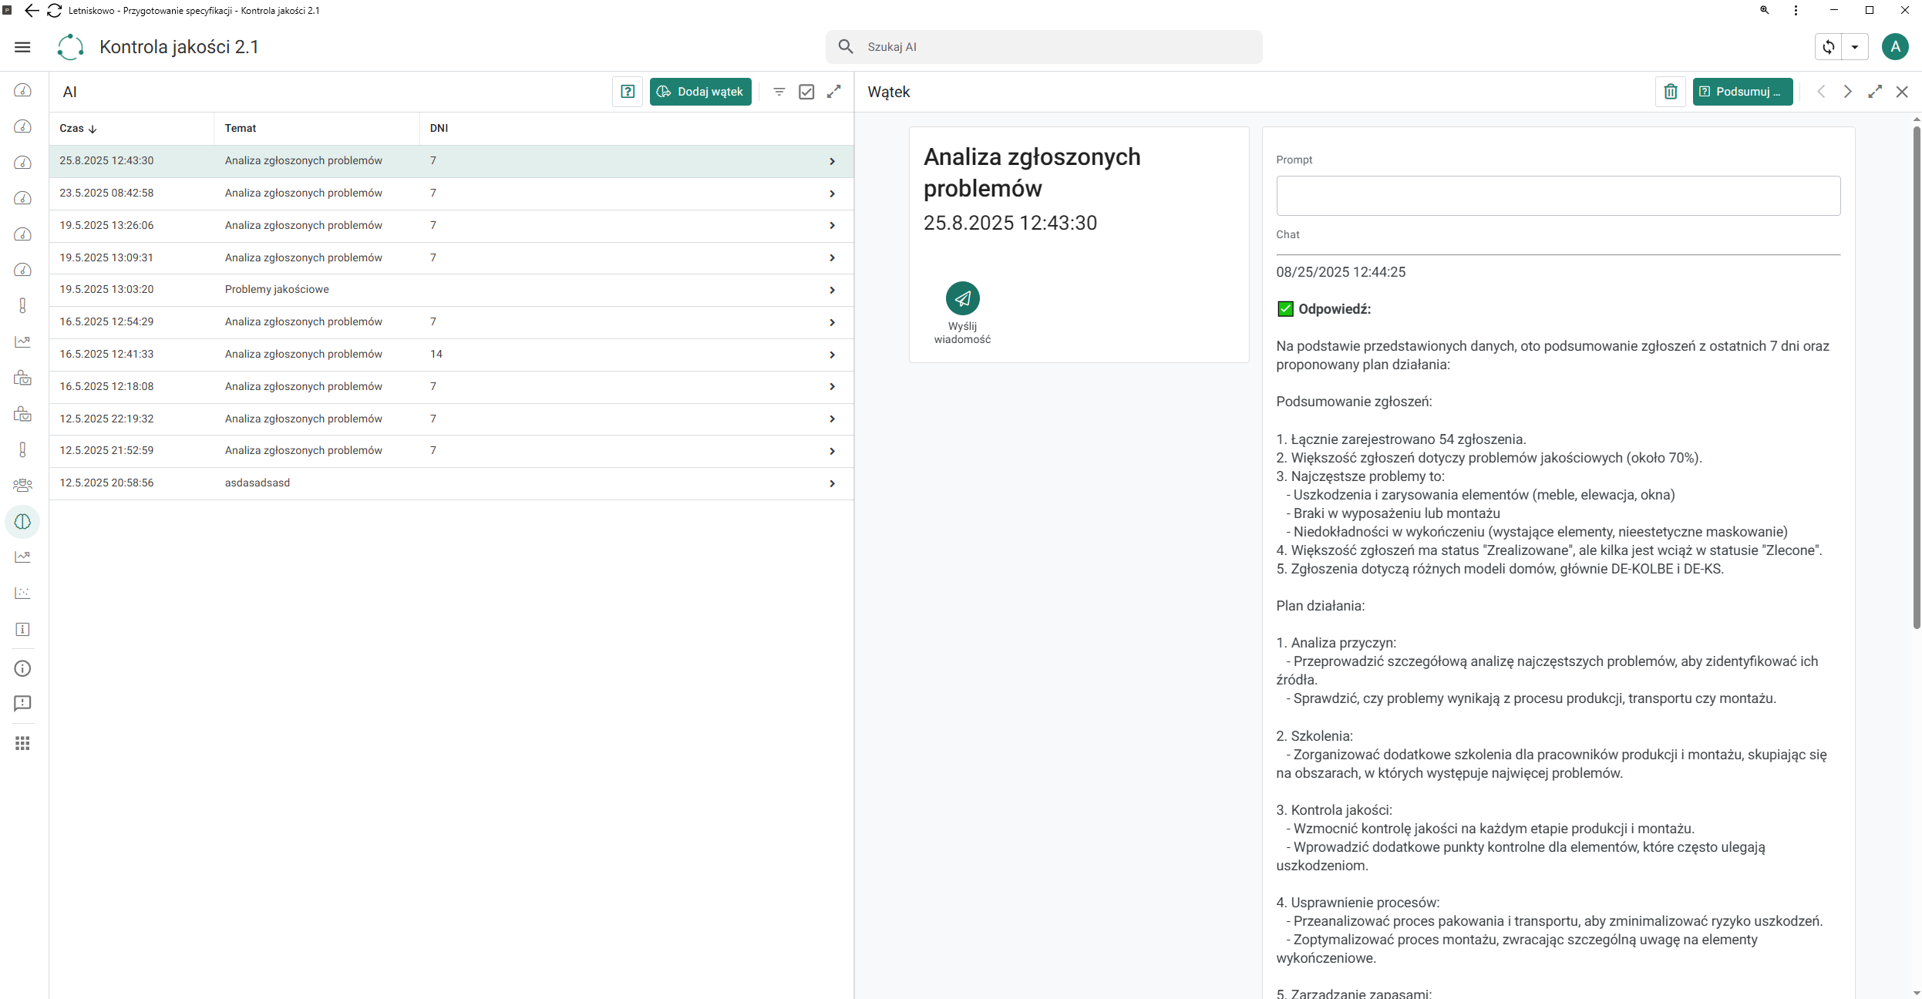The width and height of the screenshot is (1922, 999).
Task: Open the hamburger navigation menu
Action: [22, 47]
